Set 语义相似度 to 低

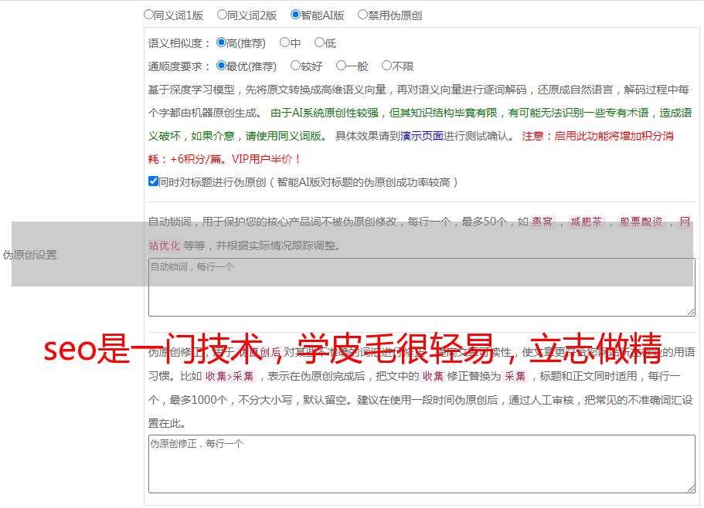pos(320,42)
